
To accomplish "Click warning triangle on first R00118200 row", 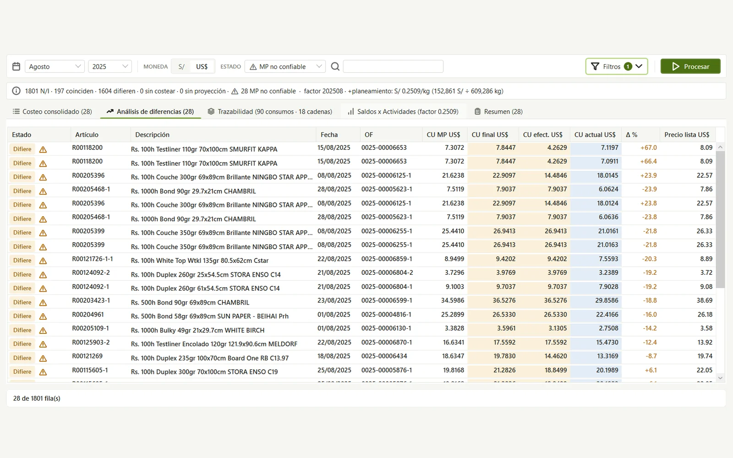I will point(43,149).
